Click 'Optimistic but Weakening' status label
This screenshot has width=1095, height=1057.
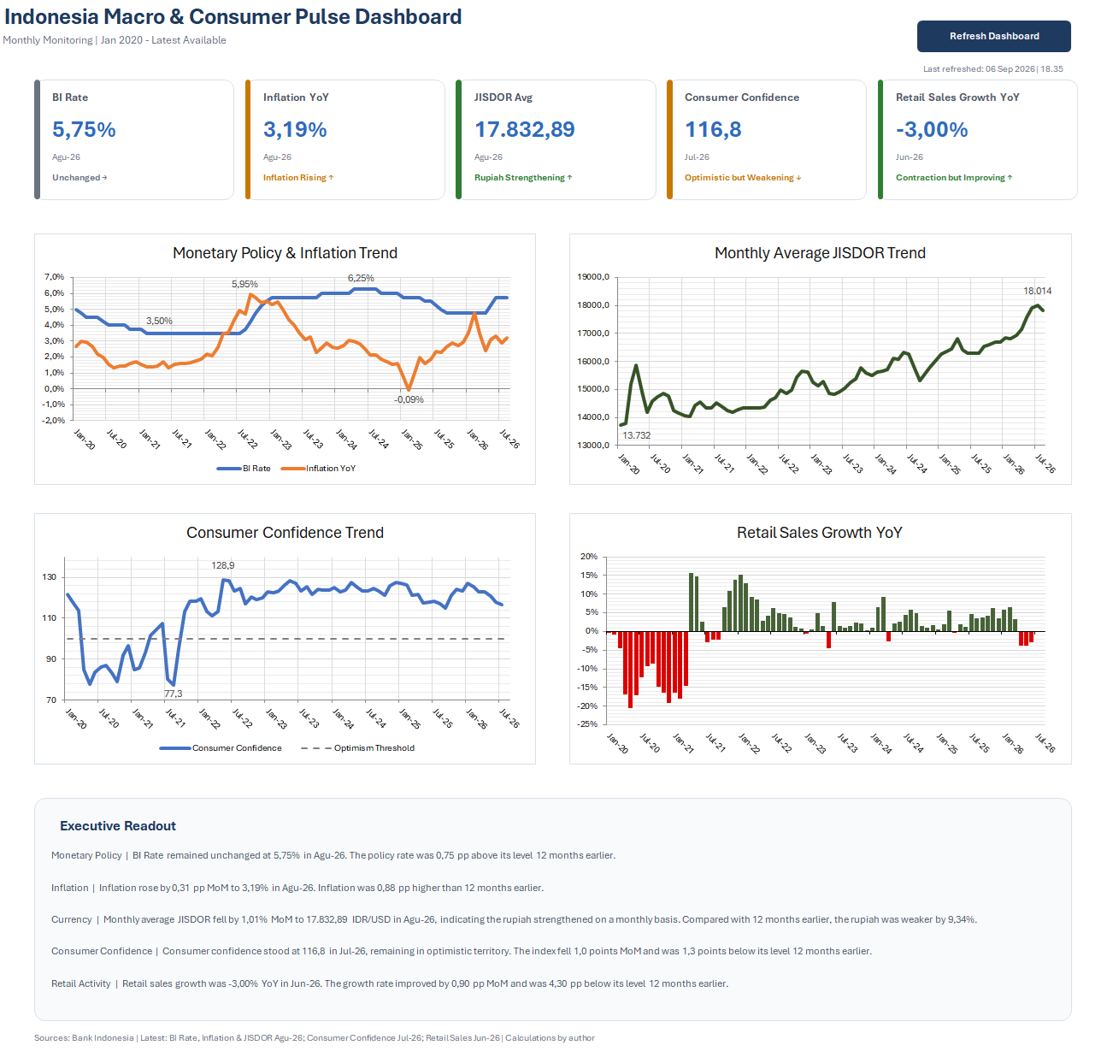743,178
